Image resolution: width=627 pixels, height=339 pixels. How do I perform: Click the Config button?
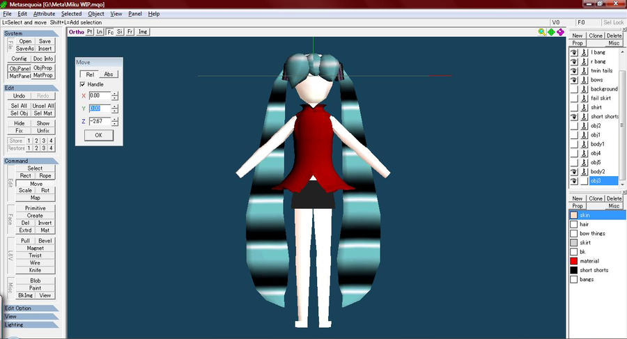(x=19, y=58)
